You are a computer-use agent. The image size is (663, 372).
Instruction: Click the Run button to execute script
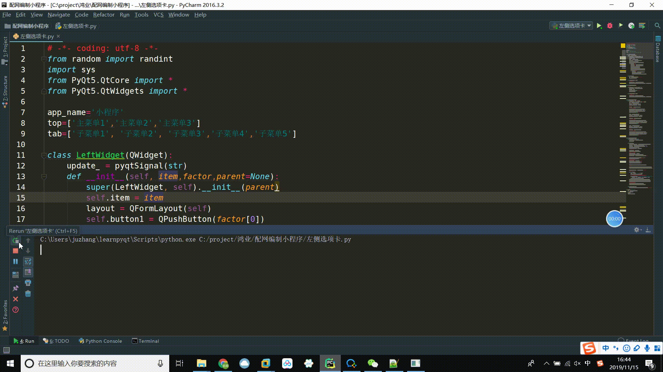tap(599, 25)
